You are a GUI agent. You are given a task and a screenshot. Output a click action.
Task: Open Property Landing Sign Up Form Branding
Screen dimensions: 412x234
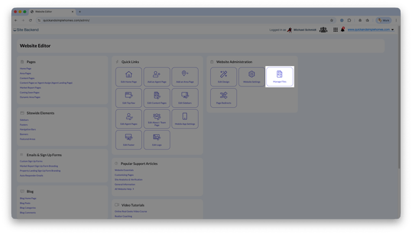pos(40,171)
